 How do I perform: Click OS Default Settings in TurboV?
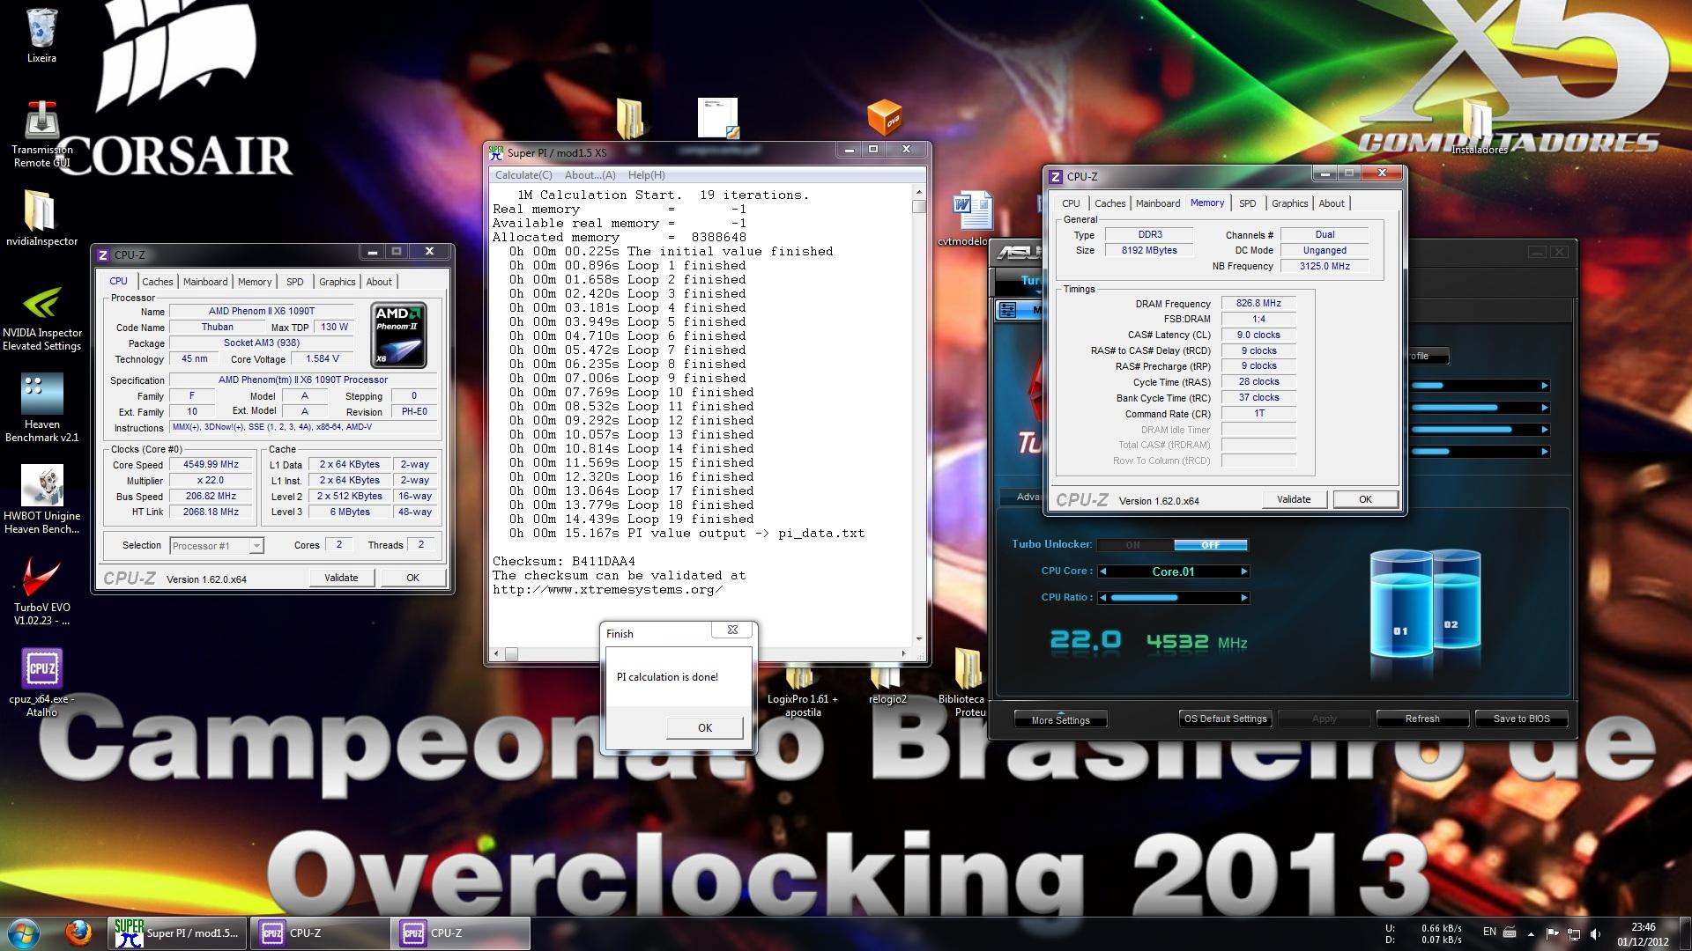pyautogui.click(x=1225, y=719)
